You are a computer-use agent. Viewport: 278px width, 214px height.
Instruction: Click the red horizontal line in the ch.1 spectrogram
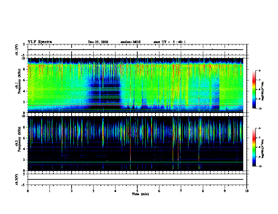tap(135, 105)
